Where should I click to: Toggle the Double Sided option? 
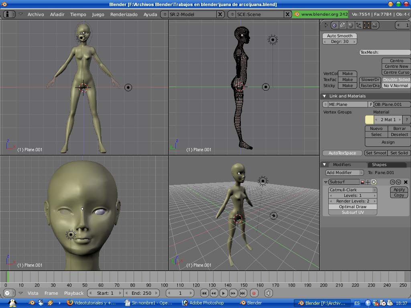[x=396, y=80]
